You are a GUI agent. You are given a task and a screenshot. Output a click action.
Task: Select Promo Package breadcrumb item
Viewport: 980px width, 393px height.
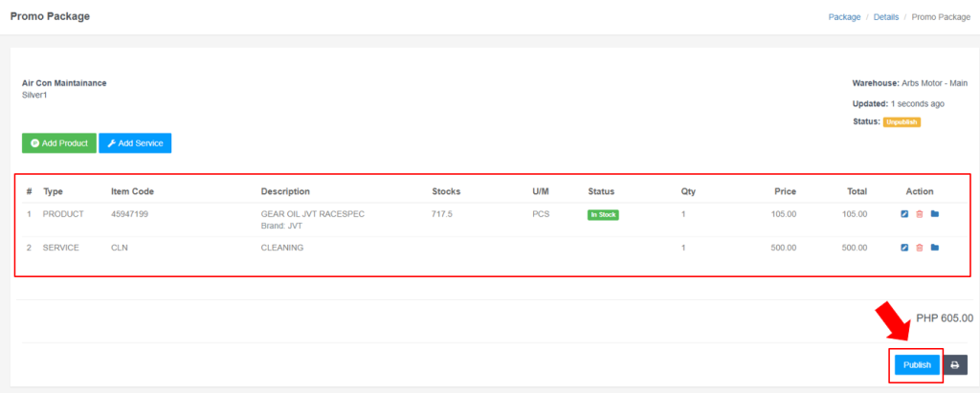(x=940, y=17)
